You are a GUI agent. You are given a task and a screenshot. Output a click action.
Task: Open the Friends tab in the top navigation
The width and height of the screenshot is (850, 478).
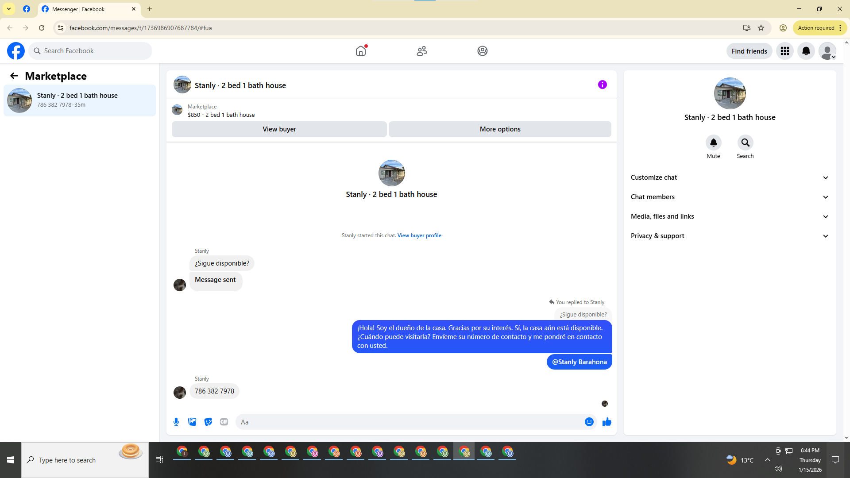(421, 51)
